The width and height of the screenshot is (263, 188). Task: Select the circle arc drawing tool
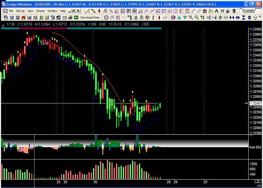tap(175, 11)
